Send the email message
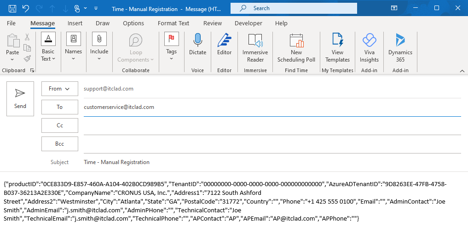 [20, 99]
